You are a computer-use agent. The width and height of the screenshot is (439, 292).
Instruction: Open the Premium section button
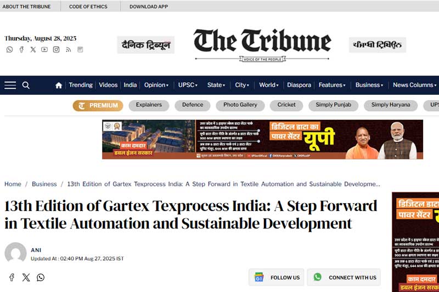click(x=98, y=106)
